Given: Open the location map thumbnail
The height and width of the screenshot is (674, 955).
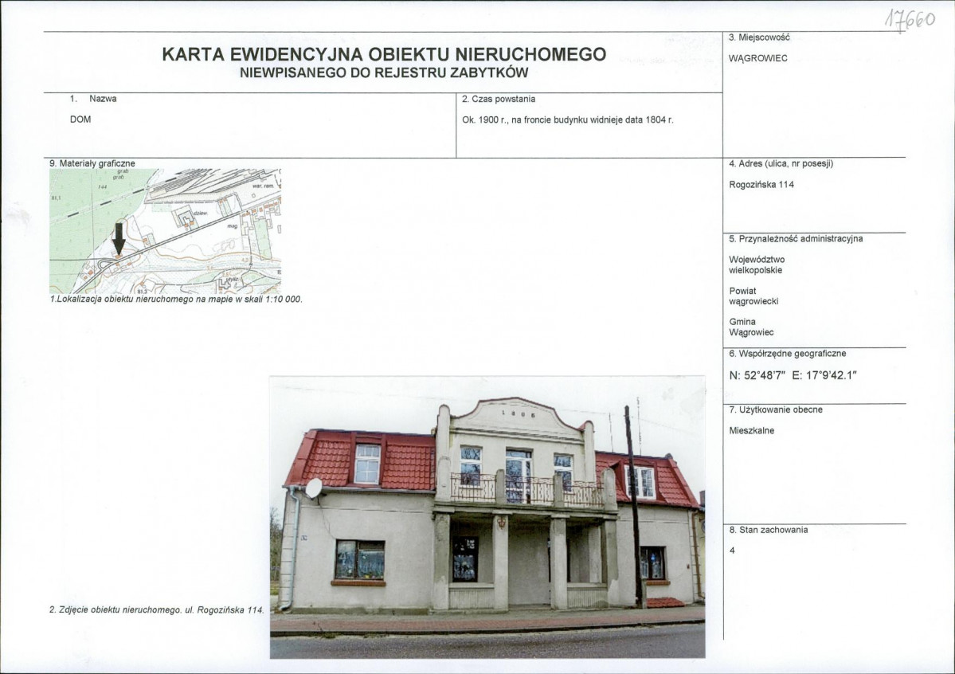Looking at the screenshot, I should pos(165,232).
